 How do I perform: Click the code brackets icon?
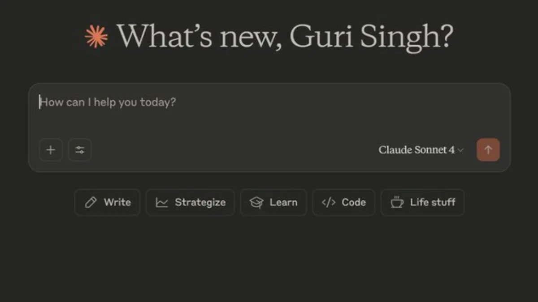(329, 203)
